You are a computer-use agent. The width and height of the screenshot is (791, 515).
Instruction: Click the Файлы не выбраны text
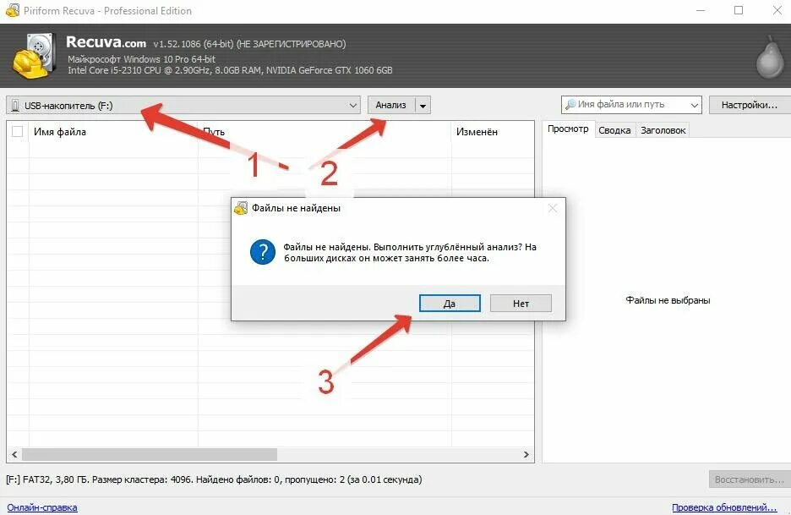[668, 300]
